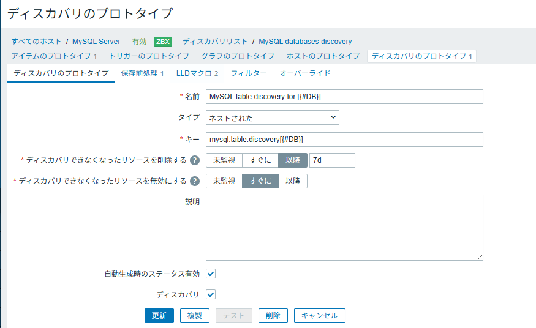536x328 pixels.
Task: Open help for the disable lost resources setting
Action: pyautogui.click(x=195, y=181)
